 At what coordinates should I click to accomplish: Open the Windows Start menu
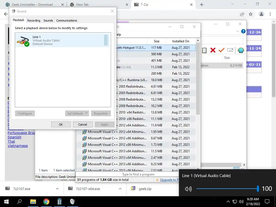[6, 202]
